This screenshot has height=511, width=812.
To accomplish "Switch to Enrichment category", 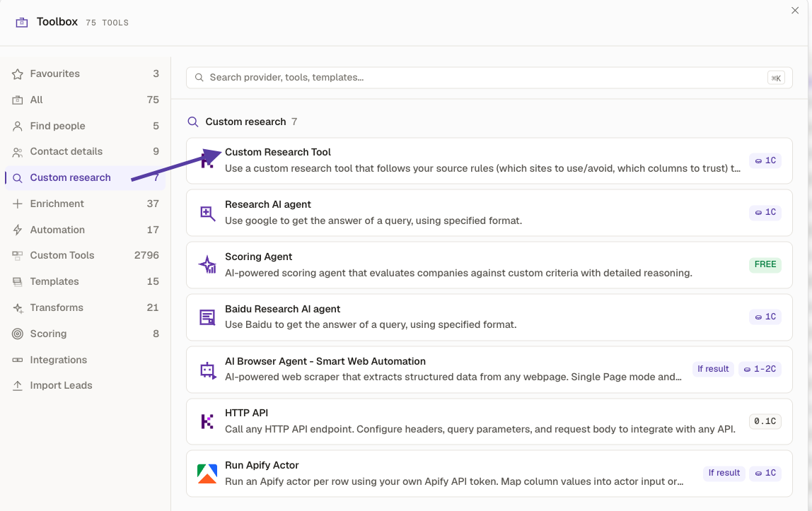I will (x=85, y=204).
